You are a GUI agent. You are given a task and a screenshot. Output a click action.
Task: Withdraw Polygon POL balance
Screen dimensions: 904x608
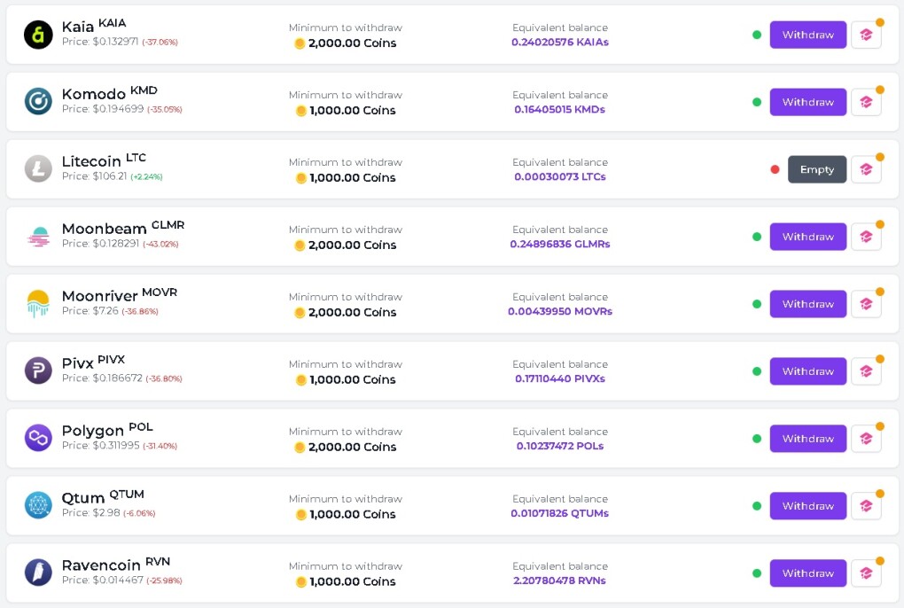tap(807, 439)
